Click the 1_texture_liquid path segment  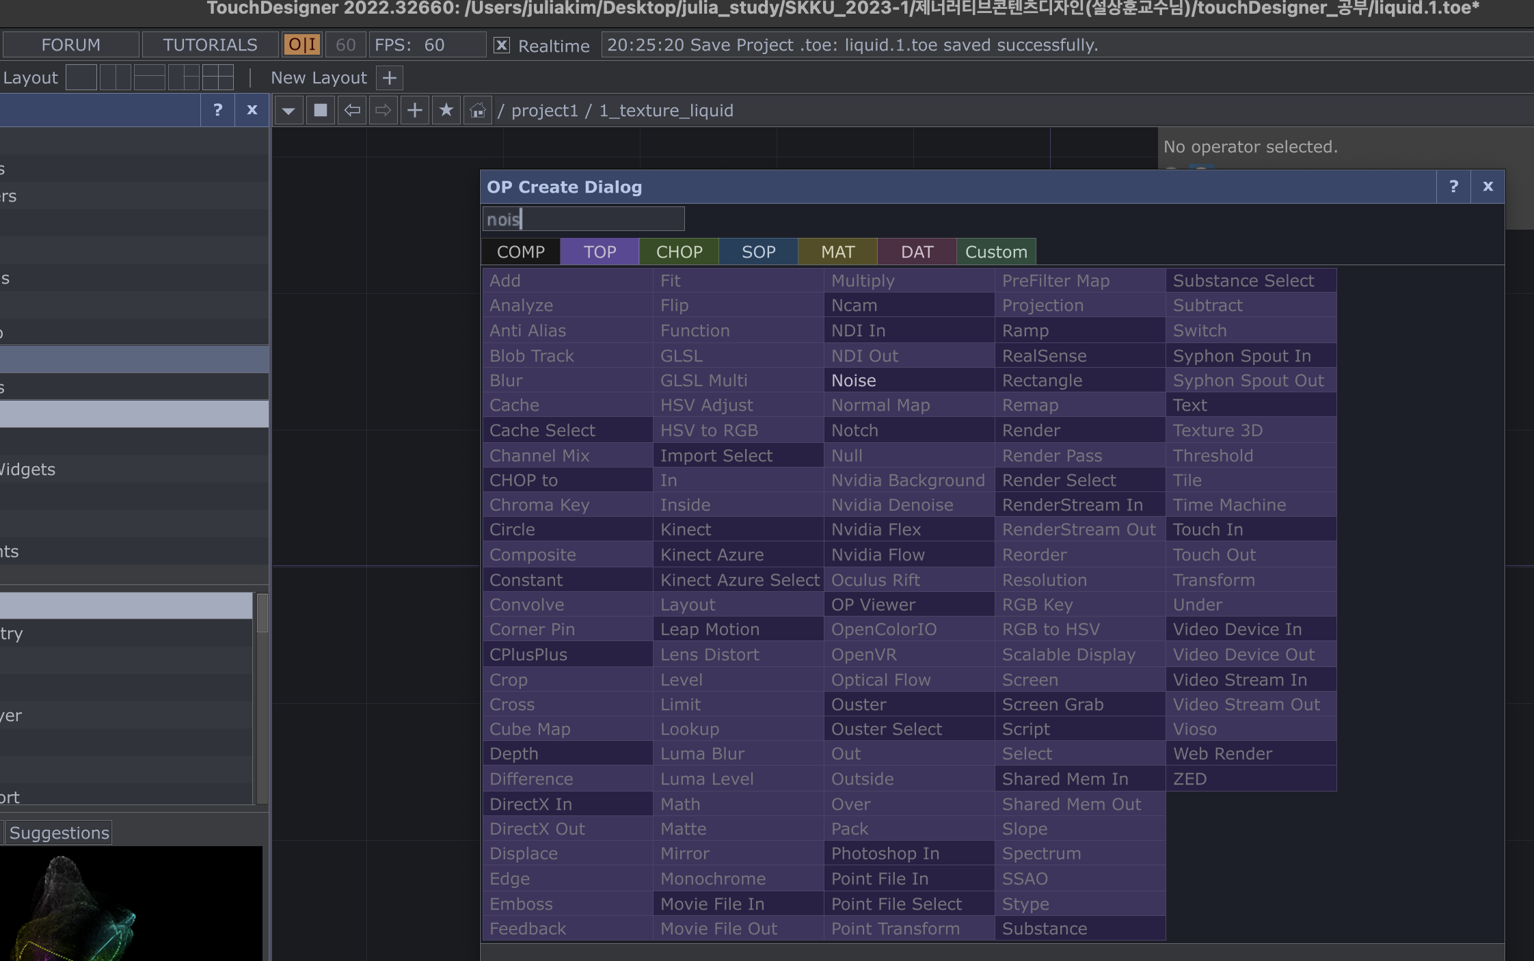coord(666,111)
